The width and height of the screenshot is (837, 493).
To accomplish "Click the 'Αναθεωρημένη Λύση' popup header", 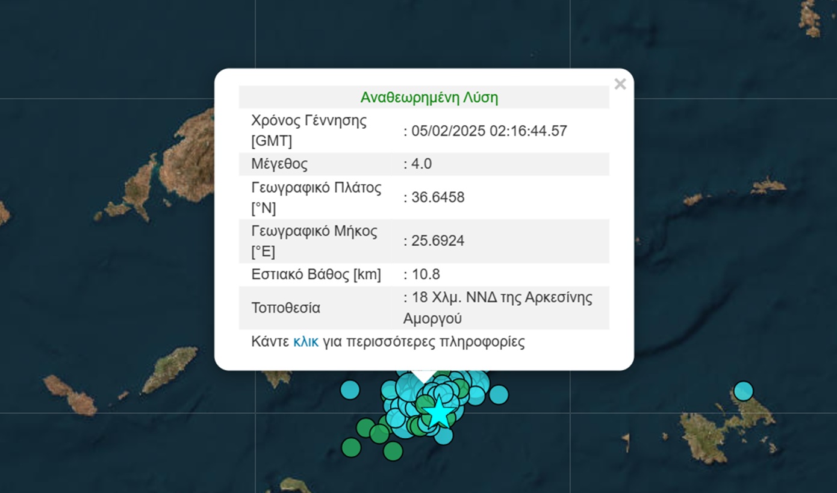I will pos(429,98).
